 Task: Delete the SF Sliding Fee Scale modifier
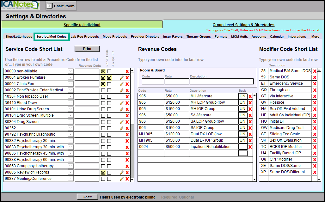(x=315, y=134)
